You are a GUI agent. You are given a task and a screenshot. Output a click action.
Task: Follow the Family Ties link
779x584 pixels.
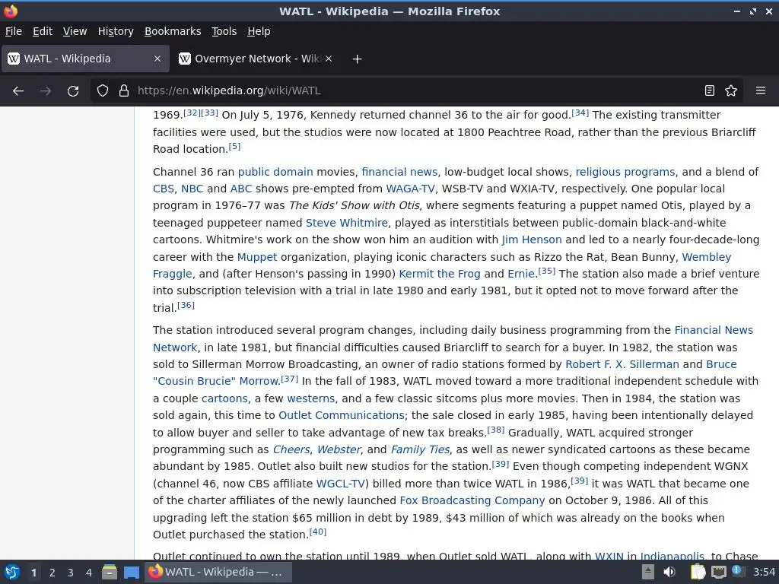[420, 449]
